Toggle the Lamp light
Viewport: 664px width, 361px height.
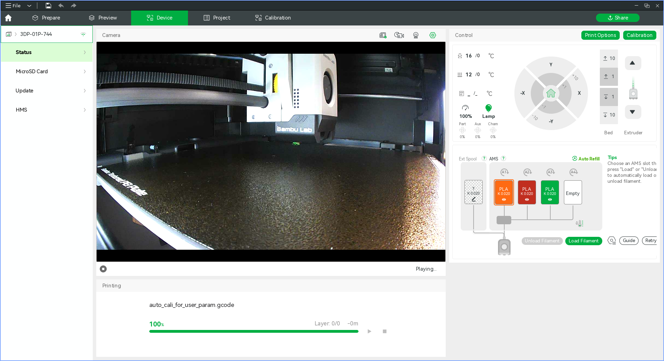(489, 112)
